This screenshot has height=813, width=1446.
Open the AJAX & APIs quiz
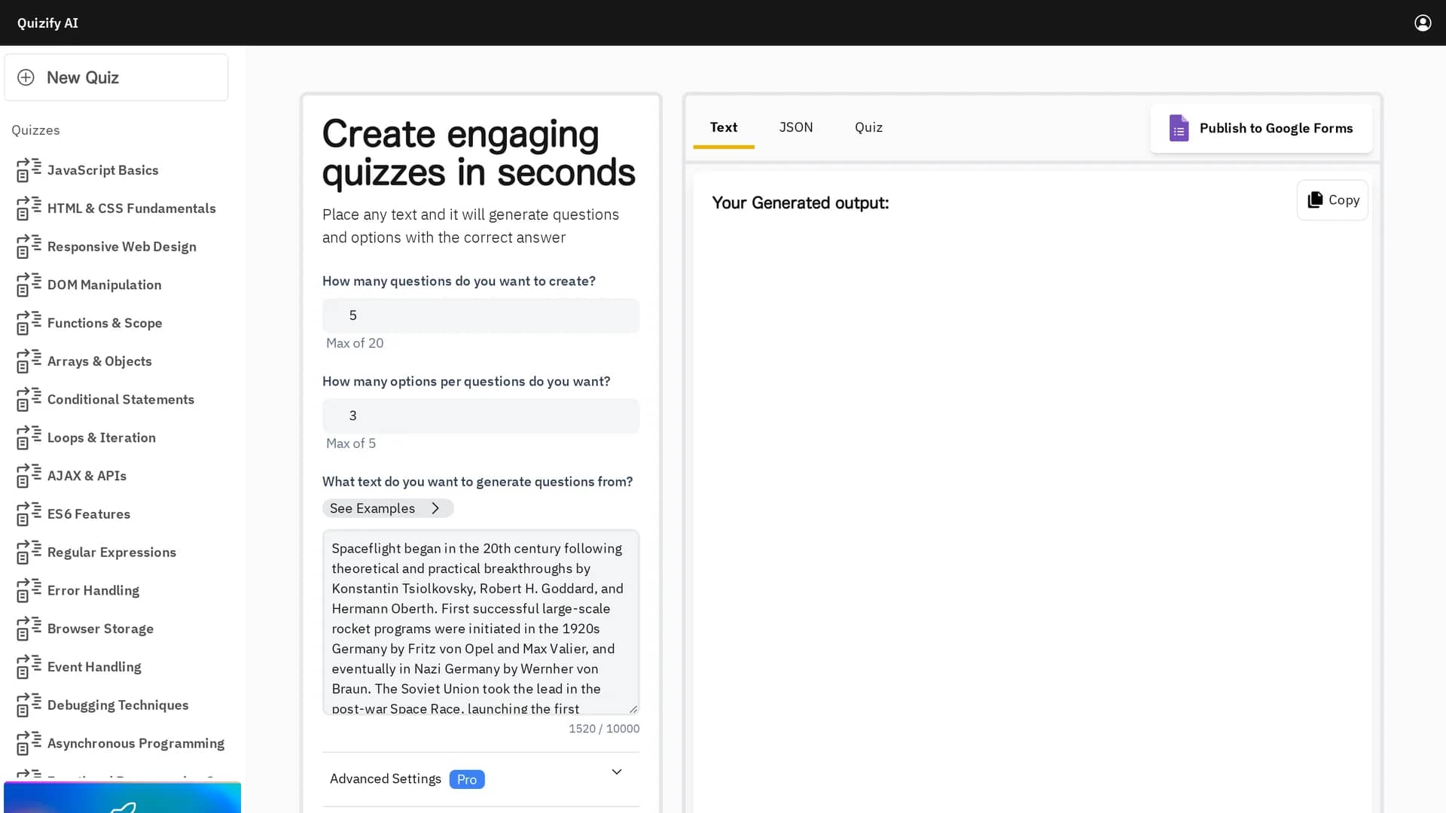(87, 476)
